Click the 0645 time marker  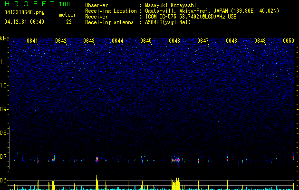tap(146, 41)
